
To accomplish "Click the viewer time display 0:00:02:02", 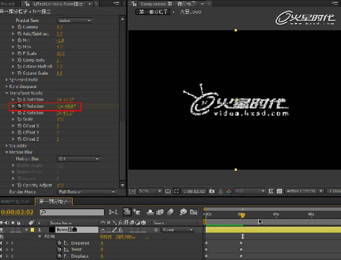I will pos(194,191).
